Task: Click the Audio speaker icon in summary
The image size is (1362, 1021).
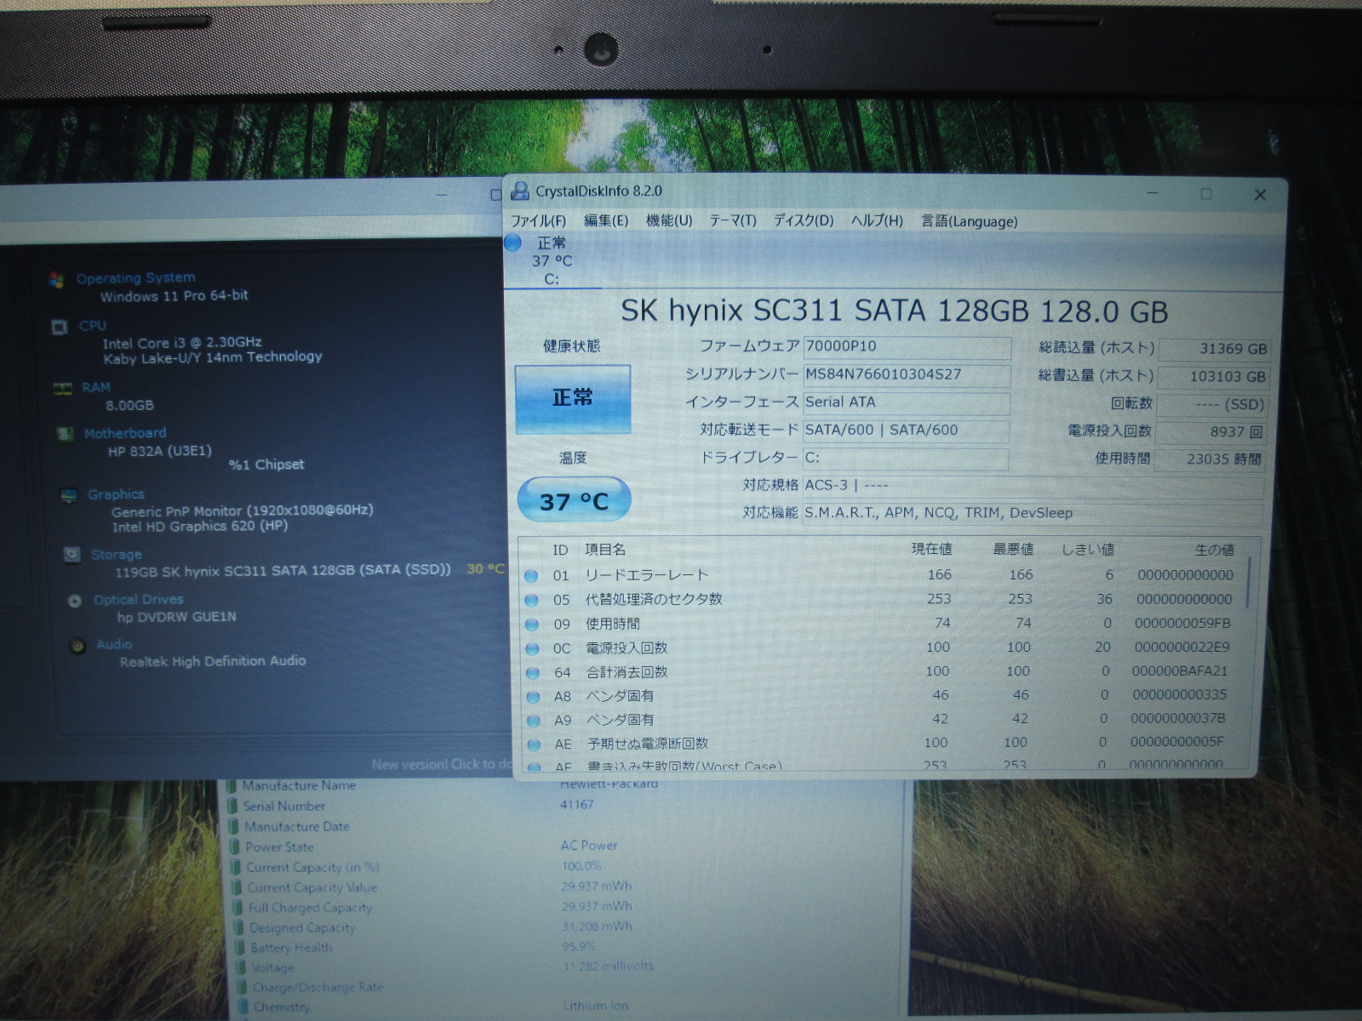Action: (x=77, y=646)
